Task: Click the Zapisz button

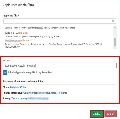Action: (x=97, y=114)
